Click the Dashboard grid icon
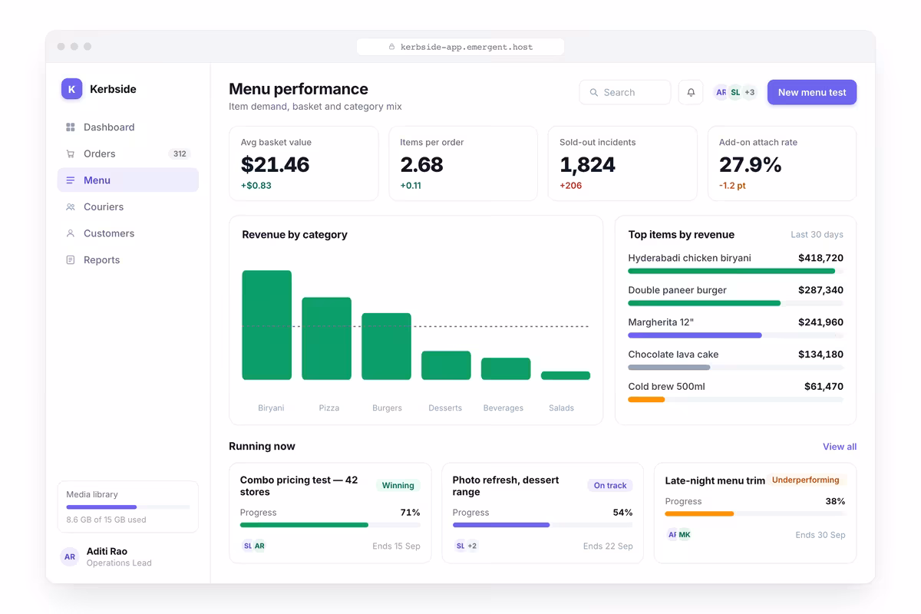921x614 pixels. pos(71,127)
